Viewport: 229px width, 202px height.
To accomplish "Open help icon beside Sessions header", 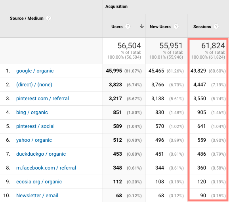I will 216,27.
